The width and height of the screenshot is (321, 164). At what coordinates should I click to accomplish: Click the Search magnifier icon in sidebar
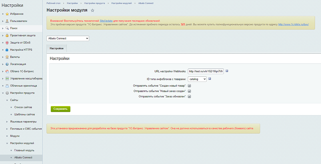[7, 28]
